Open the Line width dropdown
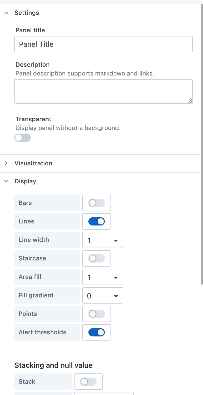 click(103, 240)
